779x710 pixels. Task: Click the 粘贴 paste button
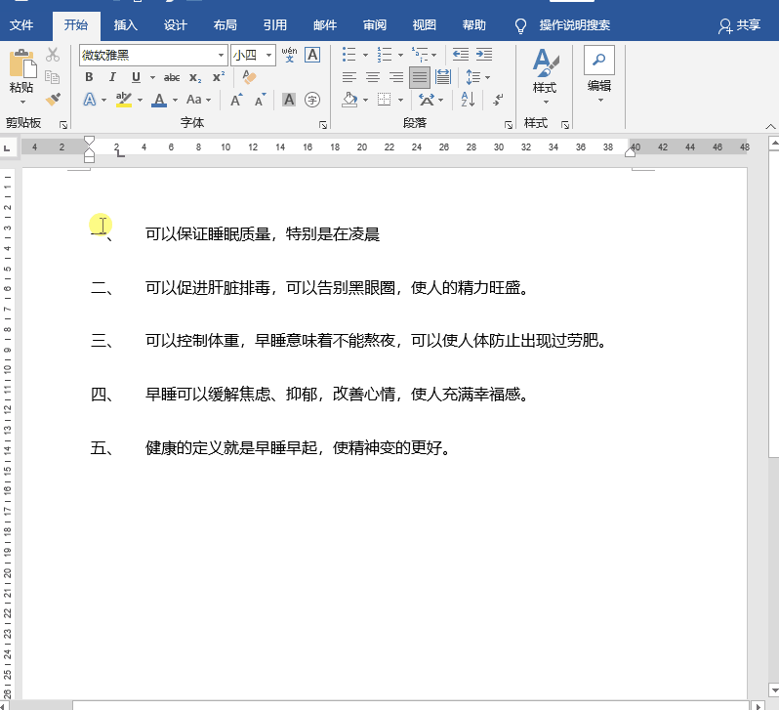pos(21,73)
